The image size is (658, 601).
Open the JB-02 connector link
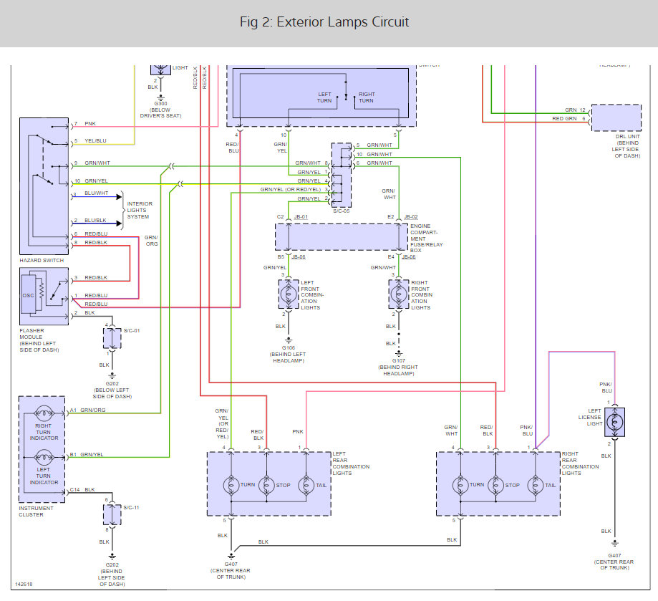point(411,217)
